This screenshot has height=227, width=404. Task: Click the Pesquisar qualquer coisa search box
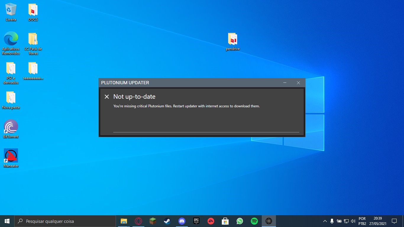point(65,221)
